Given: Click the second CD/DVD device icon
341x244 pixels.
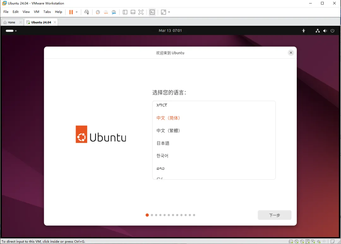Looking at the screenshot, I should [x=302, y=241].
